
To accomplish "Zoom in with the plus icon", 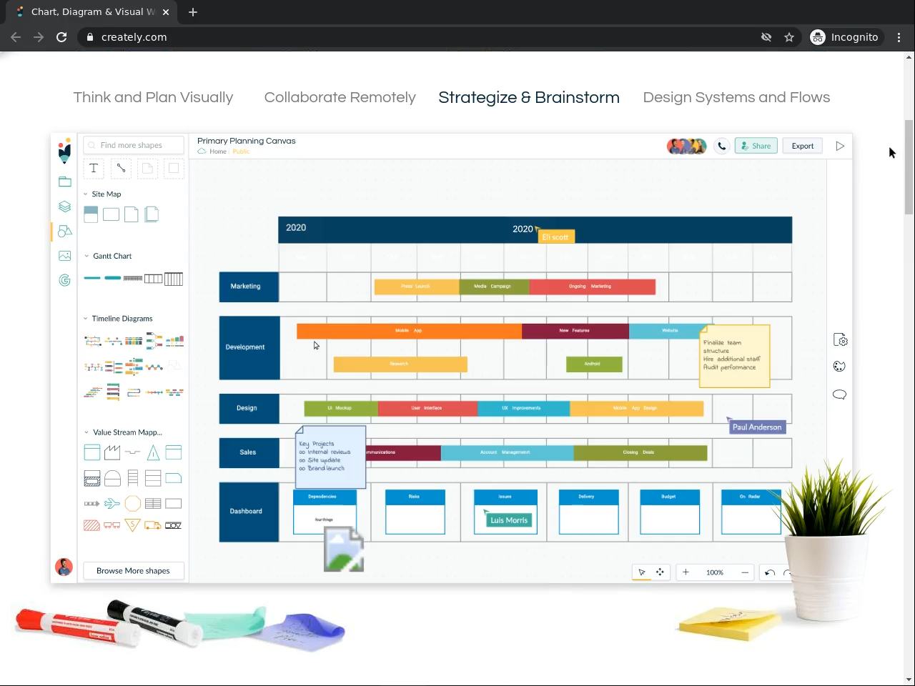I will [686, 572].
